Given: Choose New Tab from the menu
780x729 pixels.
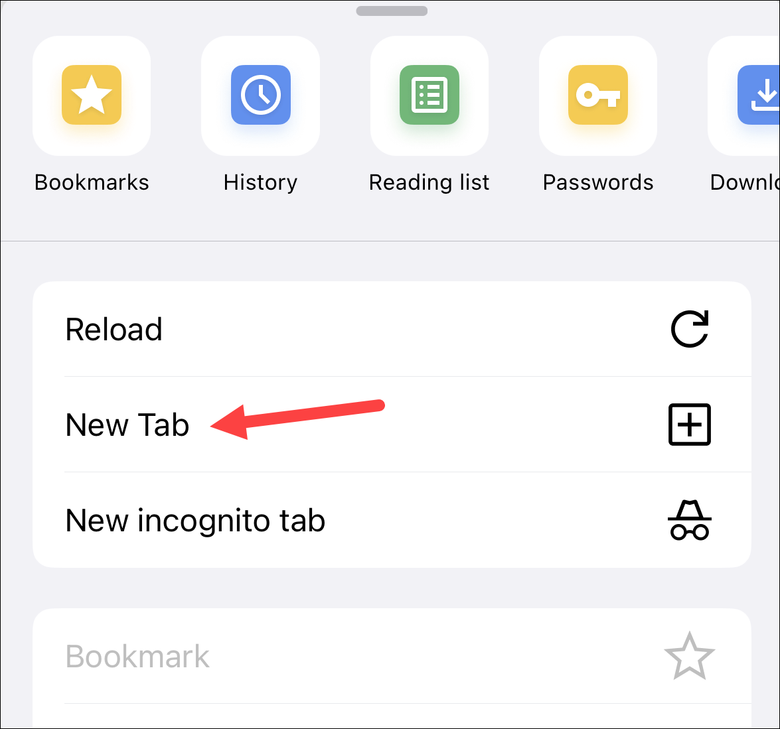Looking at the screenshot, I should (392, 425).
